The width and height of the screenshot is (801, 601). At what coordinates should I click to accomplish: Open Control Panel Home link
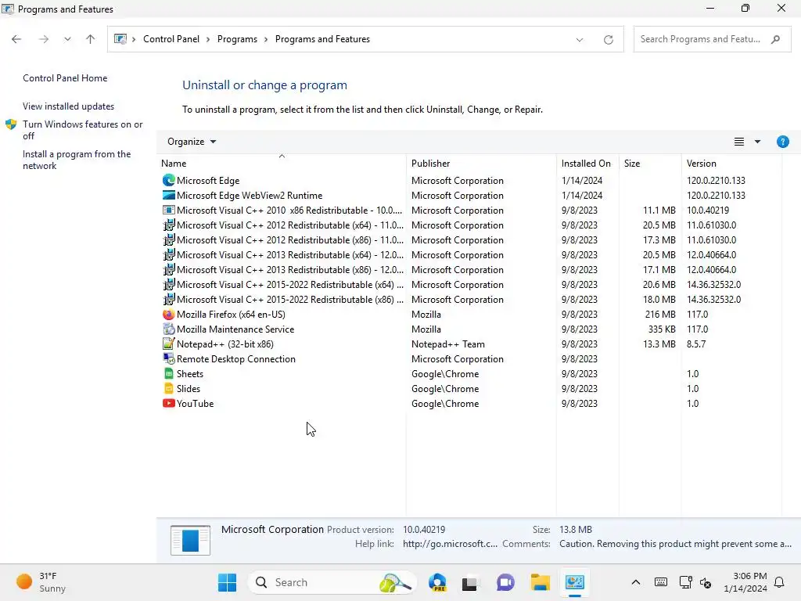point(65,78)
